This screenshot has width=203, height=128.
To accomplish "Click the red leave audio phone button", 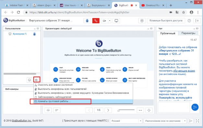I will click(x=96, y=21).
